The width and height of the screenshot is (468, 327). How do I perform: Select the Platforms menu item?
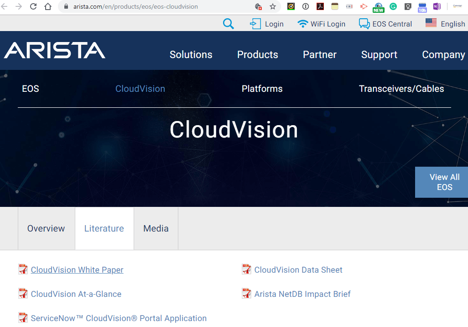pyautogui.click(x=262, y=89)
